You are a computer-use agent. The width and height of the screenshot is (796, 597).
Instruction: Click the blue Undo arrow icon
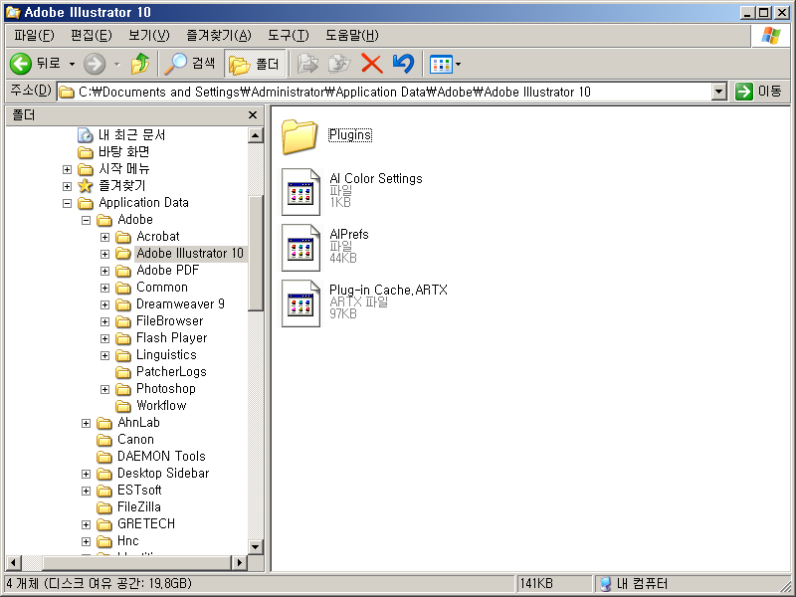click(x=404, y=64)
